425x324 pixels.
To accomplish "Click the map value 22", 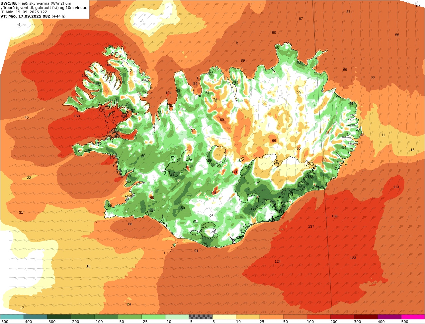I will (x=29, y=178).
